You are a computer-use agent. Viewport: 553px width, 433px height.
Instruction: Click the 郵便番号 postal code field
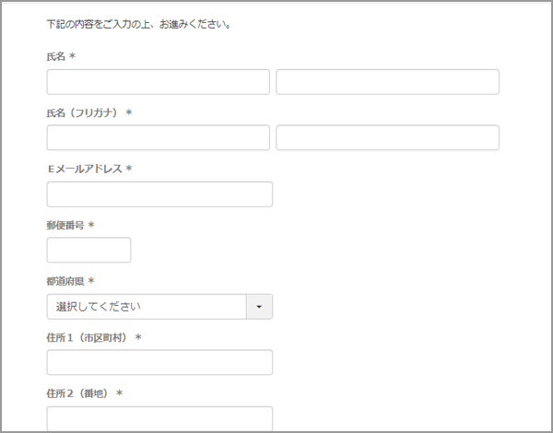coord(88,250)
